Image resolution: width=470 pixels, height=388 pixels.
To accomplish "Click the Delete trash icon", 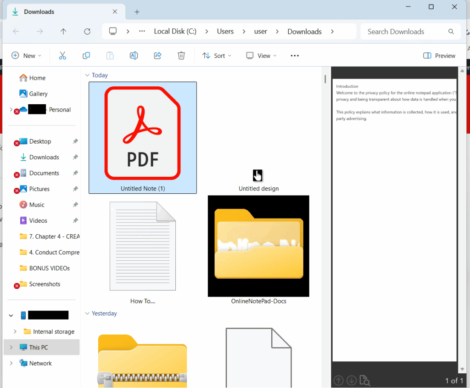I will pyautogui.click(x=181, y=56).
